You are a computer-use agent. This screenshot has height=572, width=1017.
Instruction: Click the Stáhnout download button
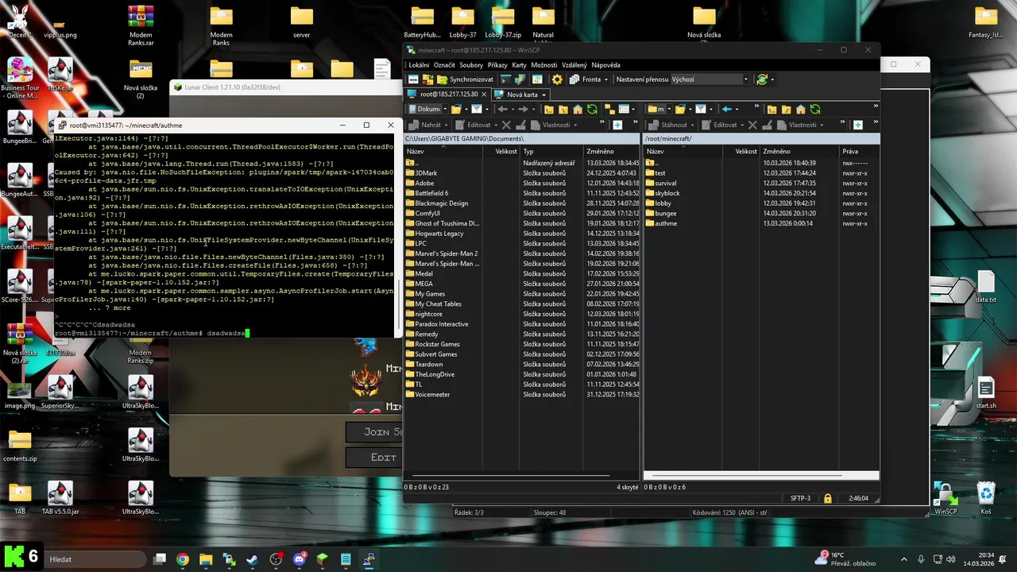(x=667, y=125)
